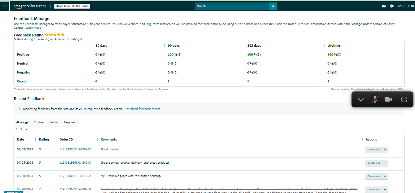The width and height of the screenshot is (415, 193).
Task: Unmute the microphone in the meeting overlay
Action: tap(375, 99)
